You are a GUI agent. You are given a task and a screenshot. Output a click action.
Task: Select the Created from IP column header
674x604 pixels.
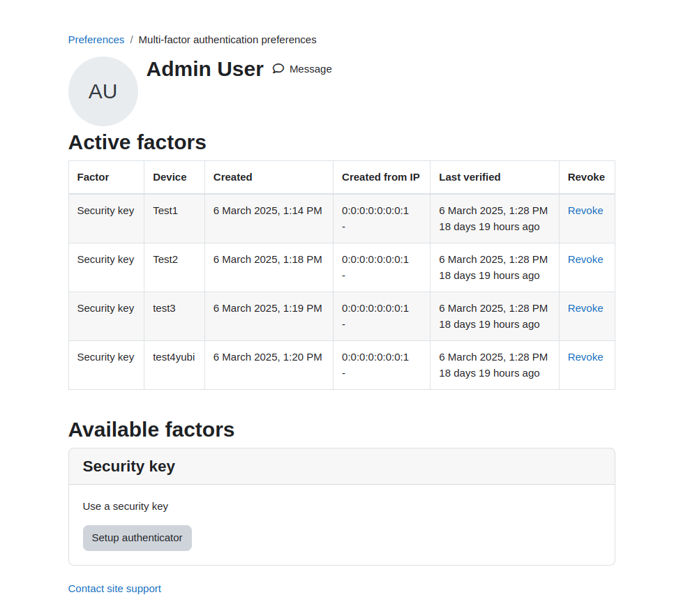[x=380, y=177]
